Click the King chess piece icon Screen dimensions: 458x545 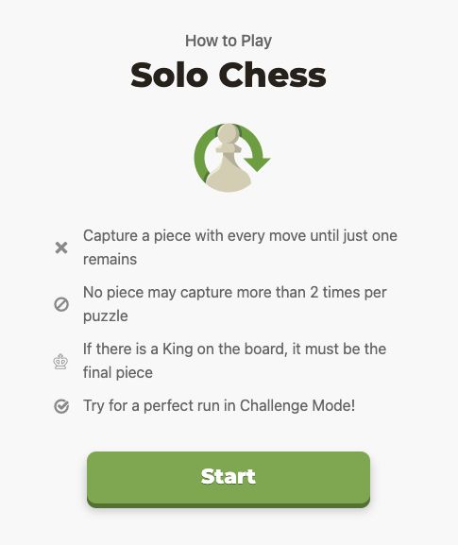click(x=60, y=362)
